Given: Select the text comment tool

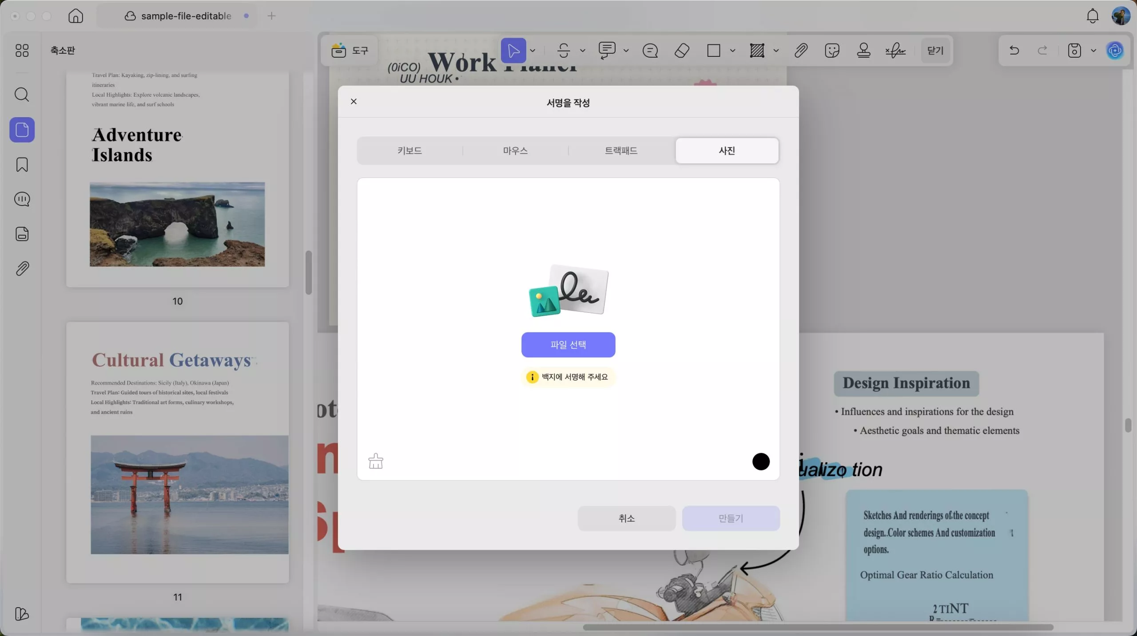Looking at the screenshot, I should (607, 51).
